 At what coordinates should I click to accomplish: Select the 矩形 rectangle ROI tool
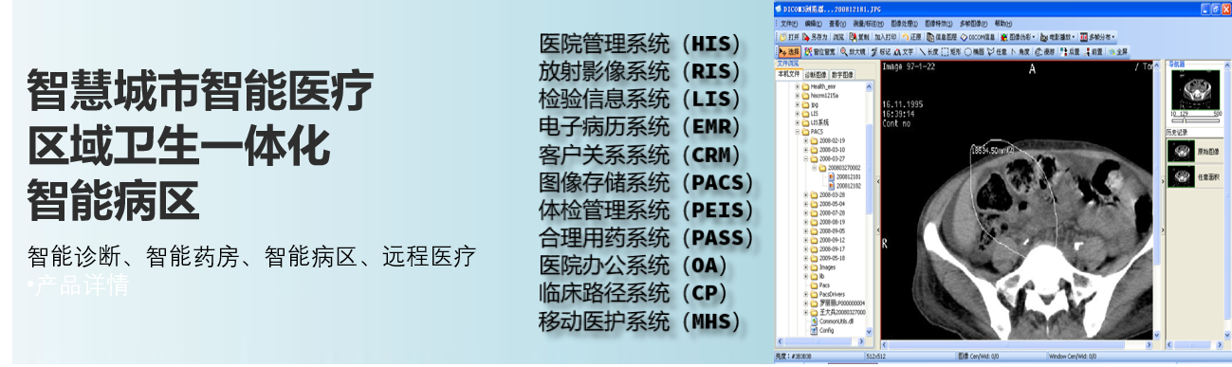tap(951, 52)
